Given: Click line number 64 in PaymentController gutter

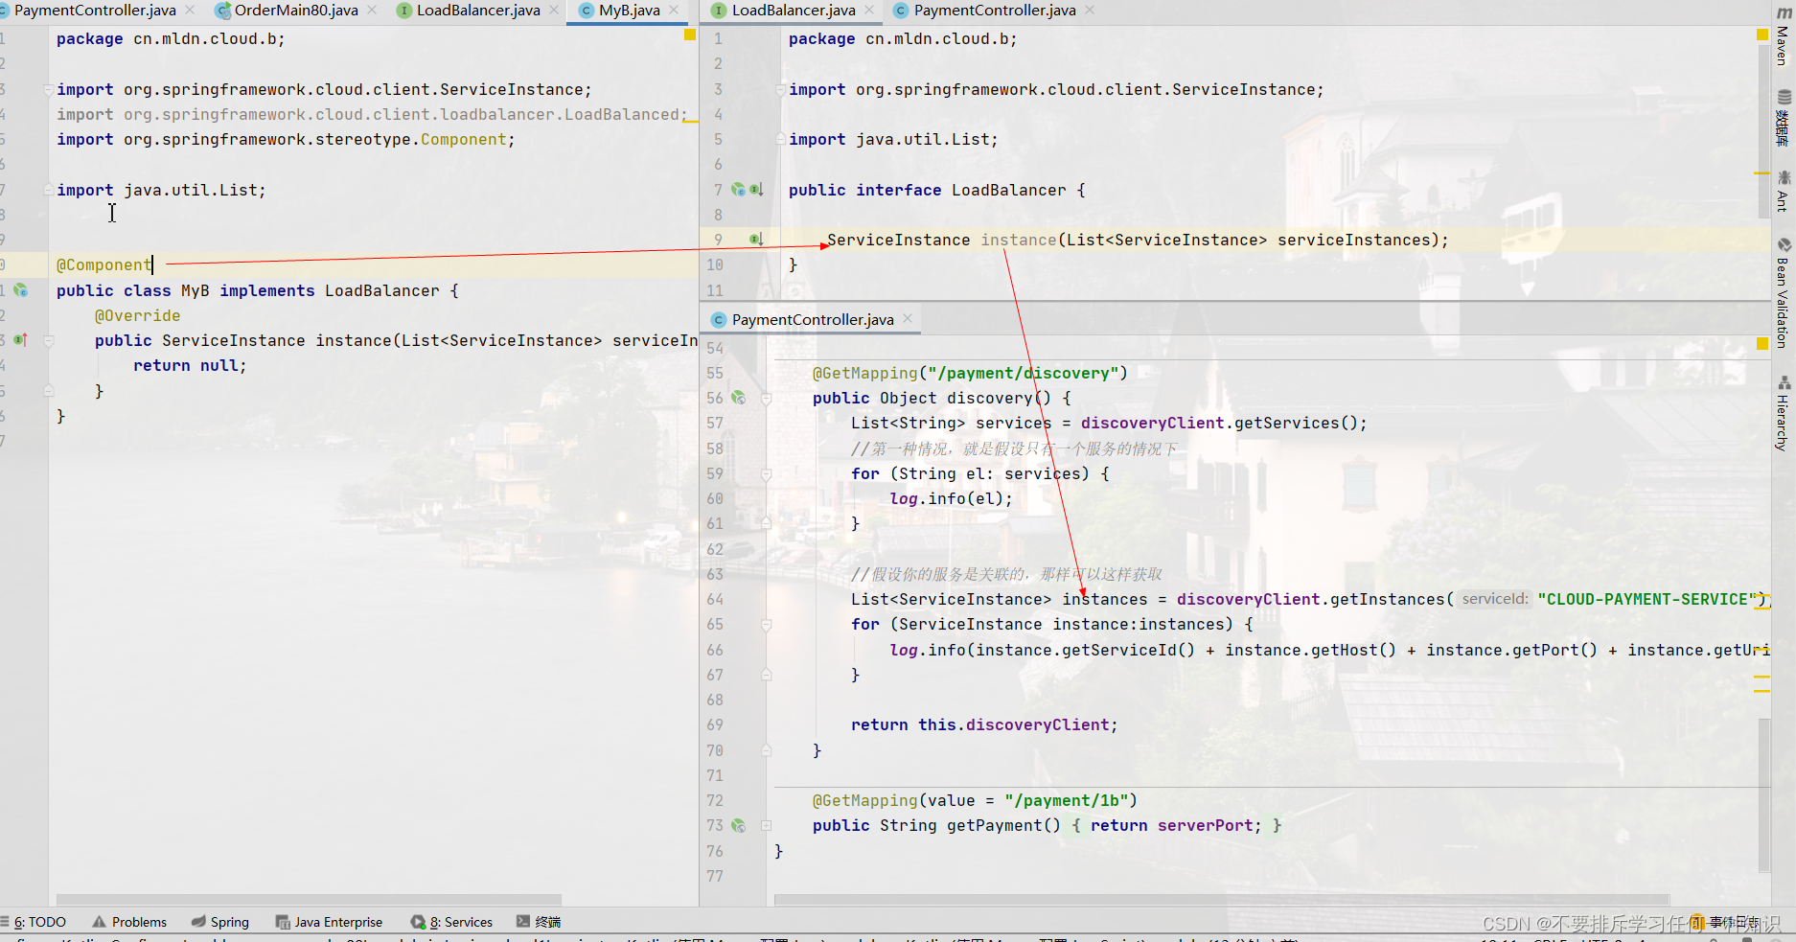Looking at the screenshot, I should (715, 599).
